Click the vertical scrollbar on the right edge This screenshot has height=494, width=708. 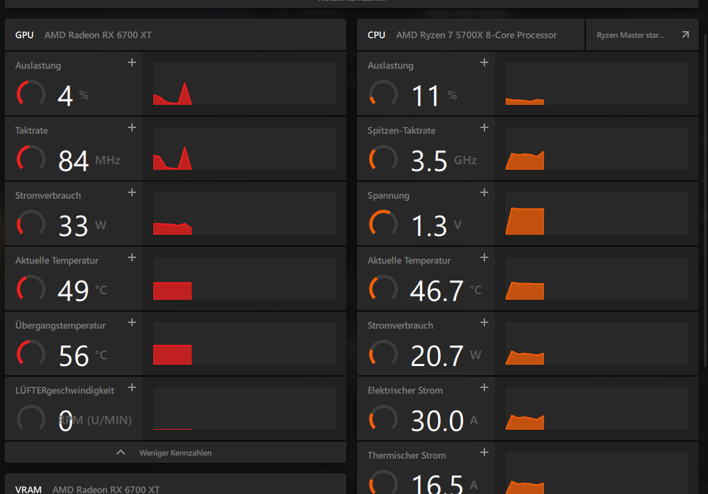tap(705, 201)
